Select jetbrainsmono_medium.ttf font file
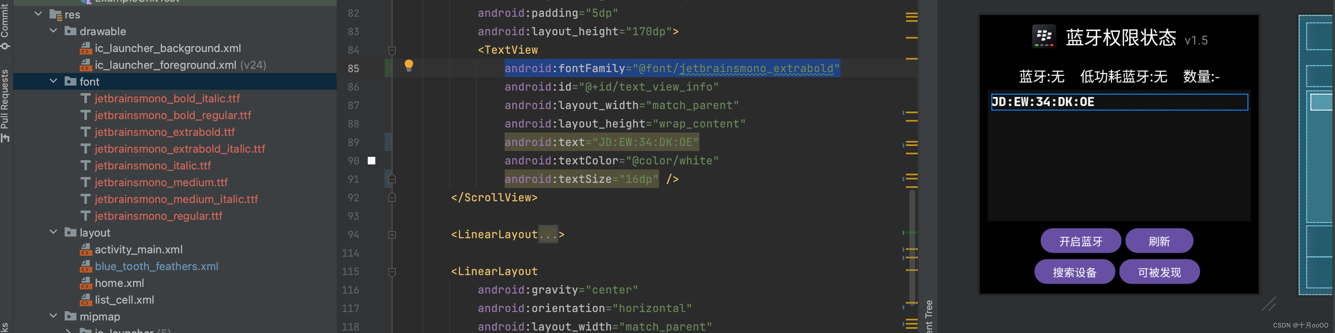The image size is (1335, 333). (161, 182)
